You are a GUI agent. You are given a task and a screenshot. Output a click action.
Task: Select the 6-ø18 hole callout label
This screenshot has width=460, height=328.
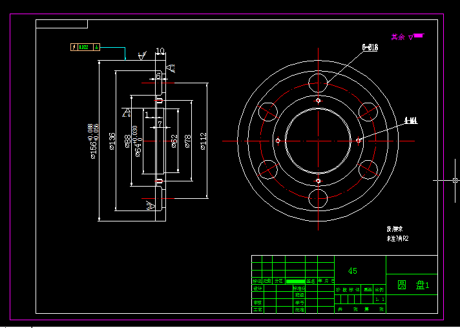[x=370, y=47]
